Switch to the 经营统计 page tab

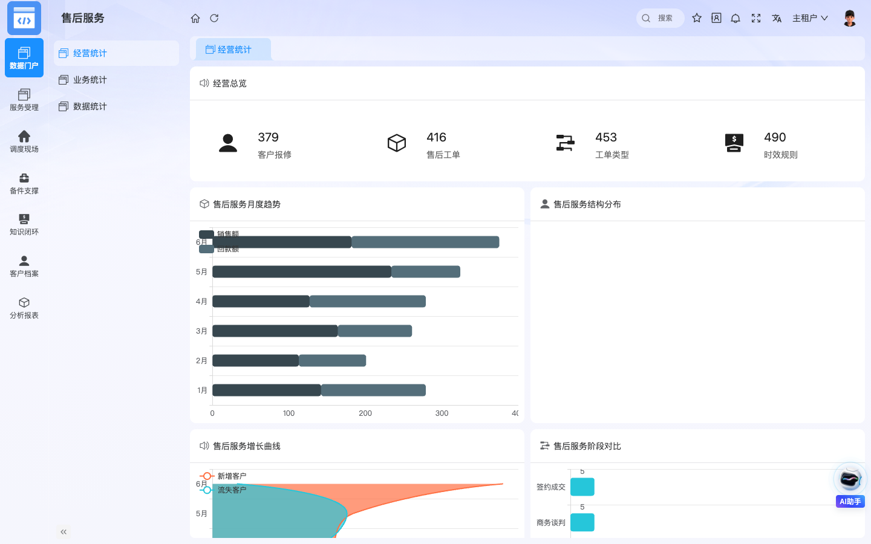(233, 50)
